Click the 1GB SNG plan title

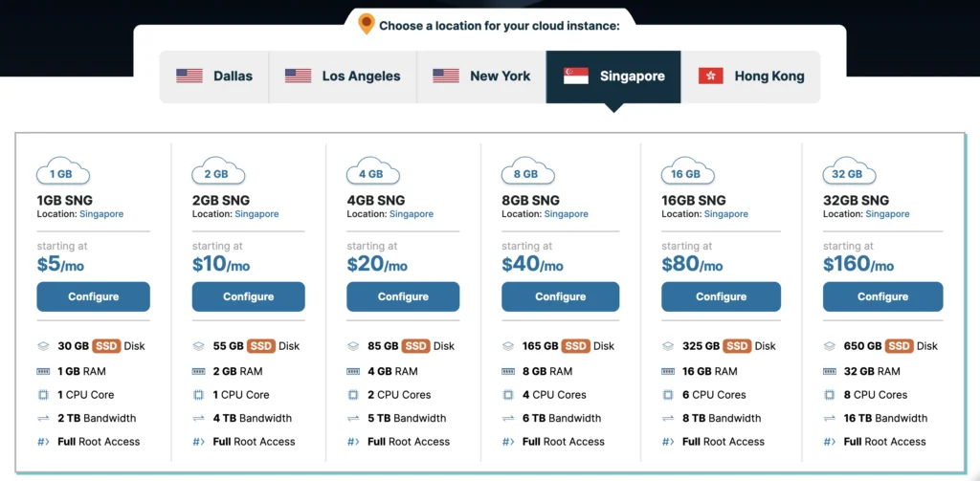click(x=64, y=201)
